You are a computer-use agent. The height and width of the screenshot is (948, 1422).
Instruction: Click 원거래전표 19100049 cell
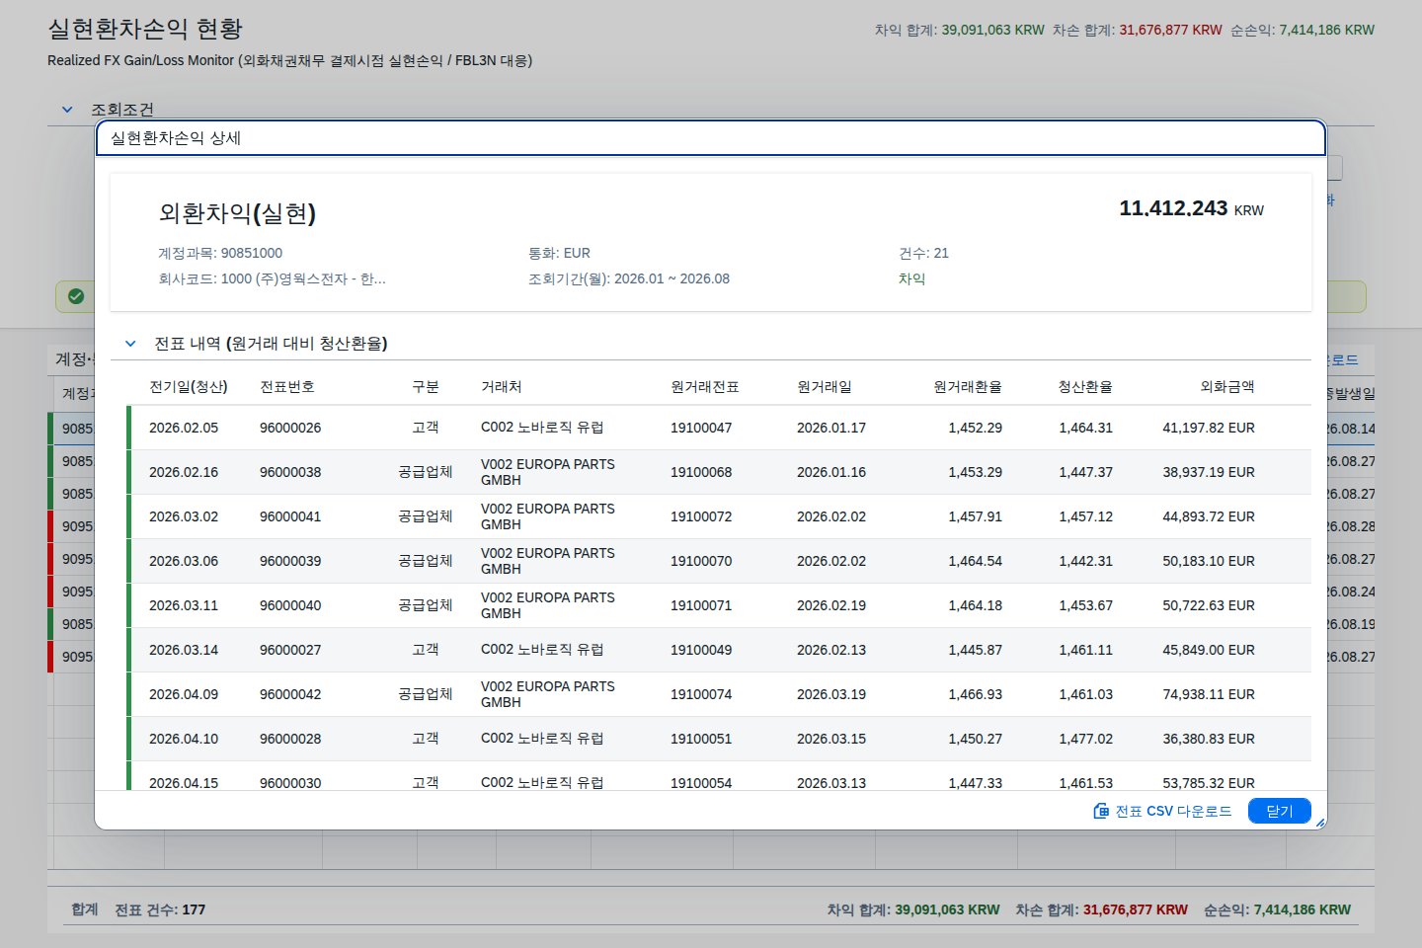point(701,650)
